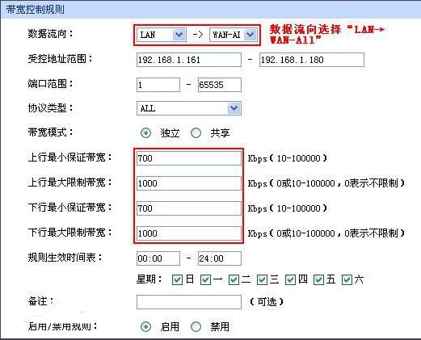421x340 pixels.
Task: Click the schedule start time 00:00 field
Action: (158, 258)
